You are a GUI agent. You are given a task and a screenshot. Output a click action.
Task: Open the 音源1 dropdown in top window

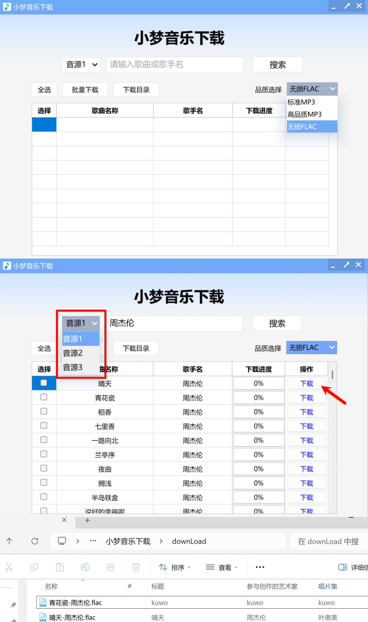click(x=81, y=65)
